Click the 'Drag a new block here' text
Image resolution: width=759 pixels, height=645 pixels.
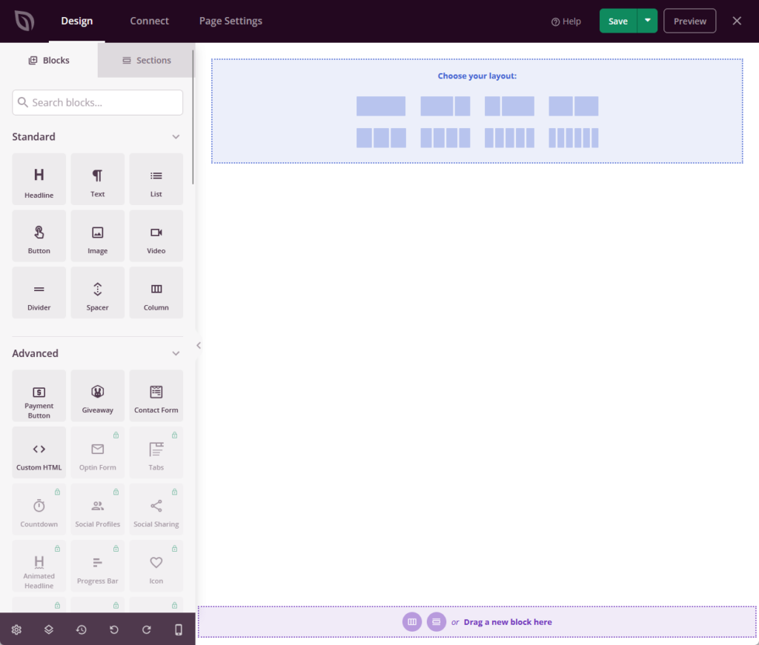(508, 622)
